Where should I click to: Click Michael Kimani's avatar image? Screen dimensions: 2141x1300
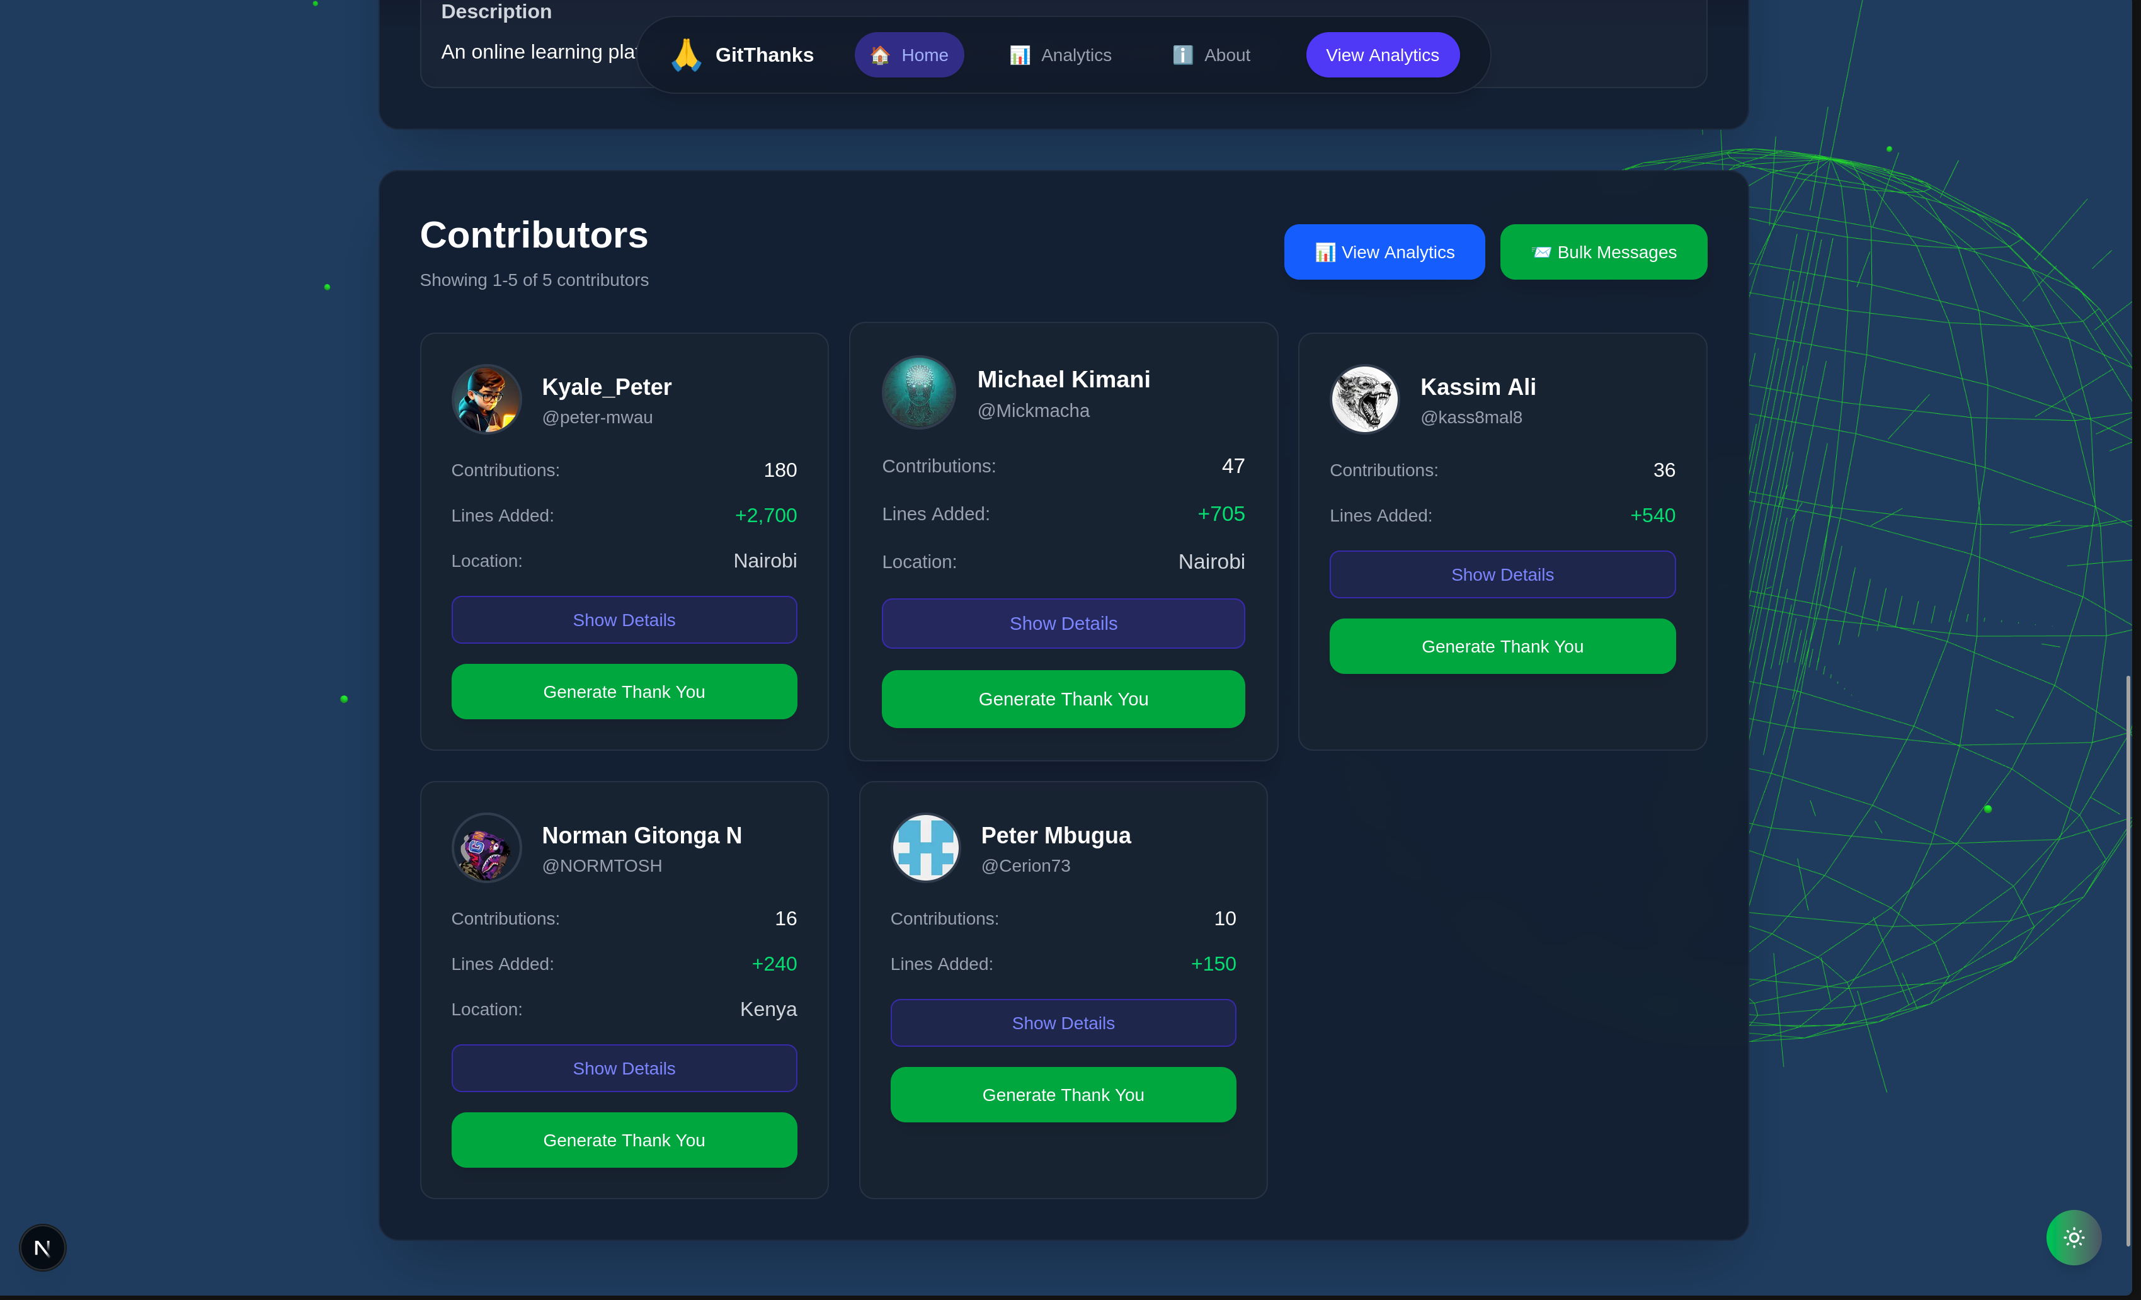pos(918,392)
